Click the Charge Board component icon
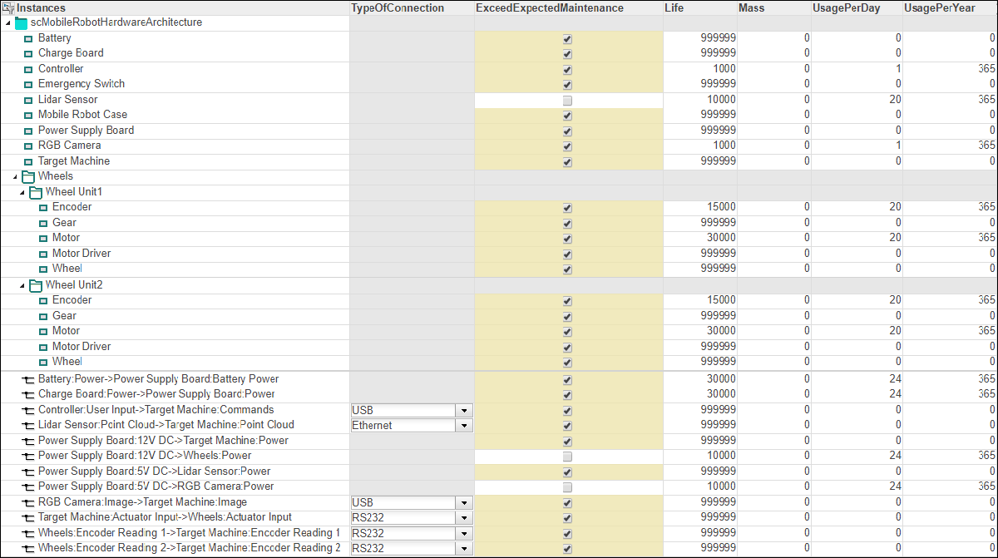Image resolution: width=998 pixels, height=558 pixels. [28, 54]
